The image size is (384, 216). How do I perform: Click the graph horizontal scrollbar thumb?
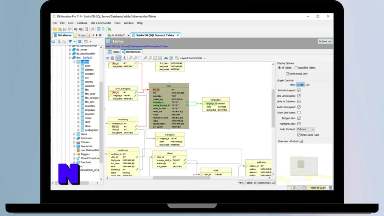pos(182,178)
